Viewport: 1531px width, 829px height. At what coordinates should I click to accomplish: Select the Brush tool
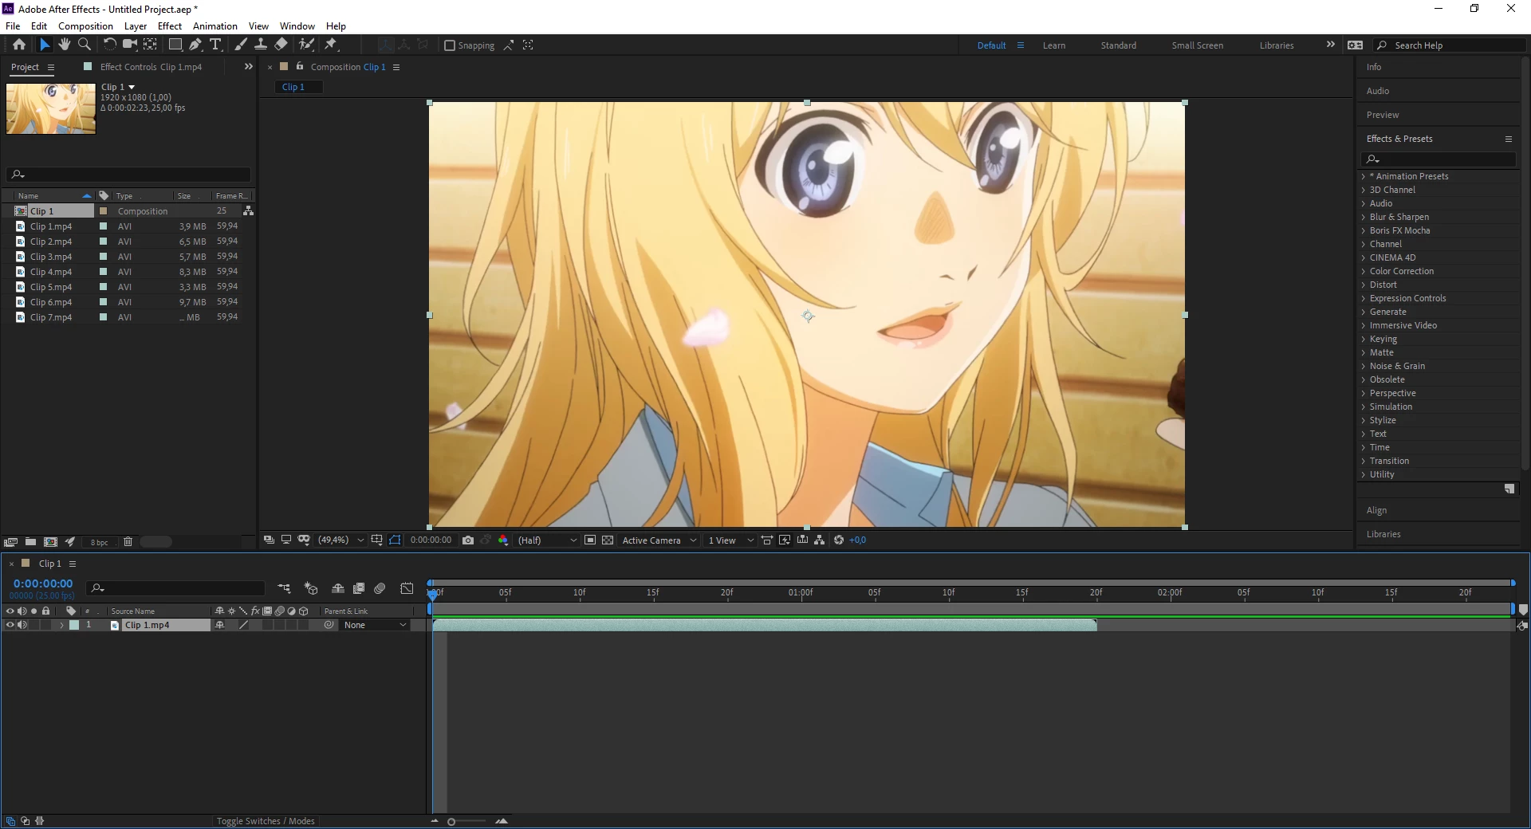(241, 45)
